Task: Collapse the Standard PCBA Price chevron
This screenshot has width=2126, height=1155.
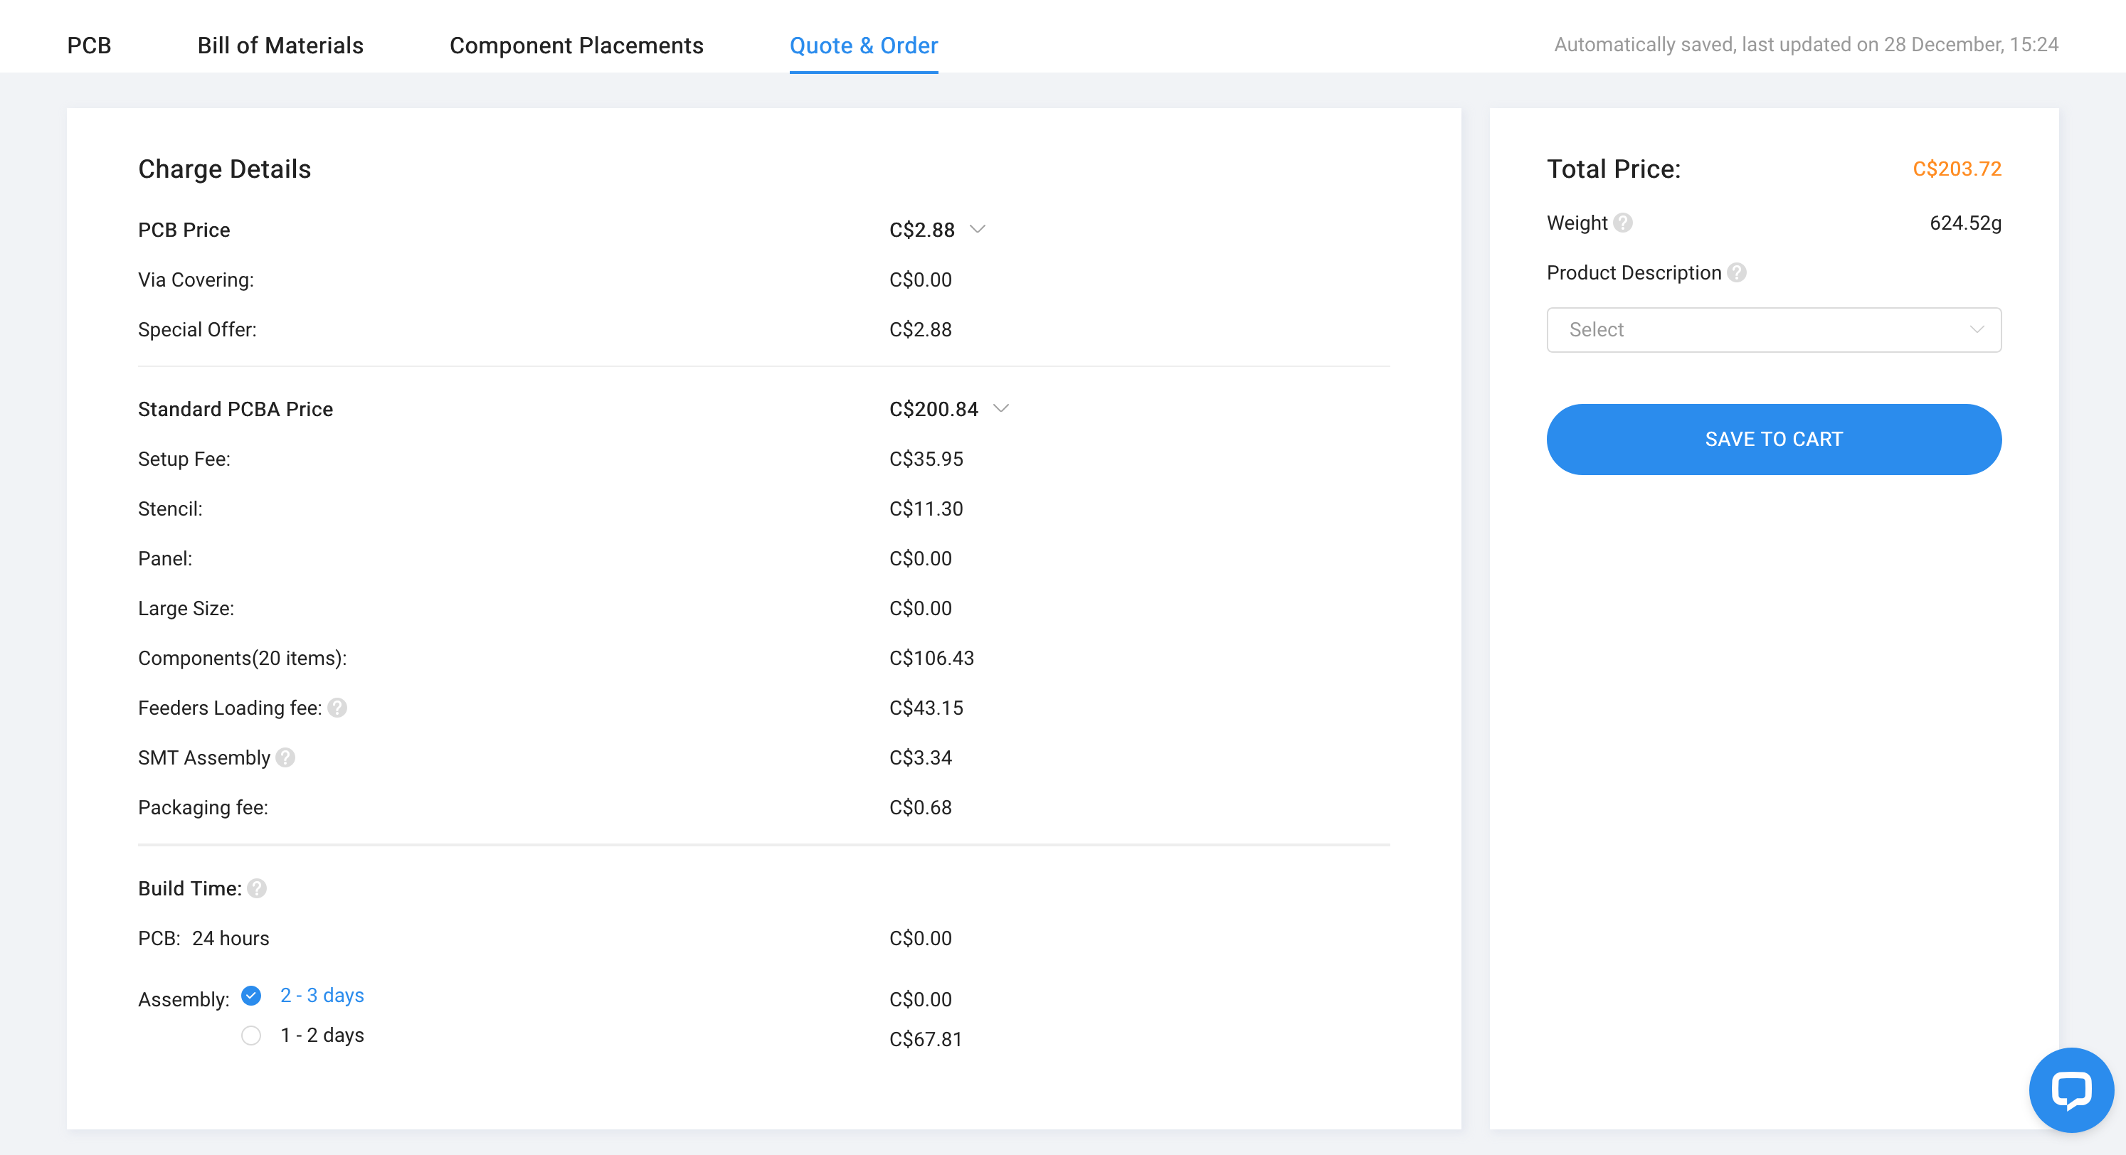Action: [1001, 408]
